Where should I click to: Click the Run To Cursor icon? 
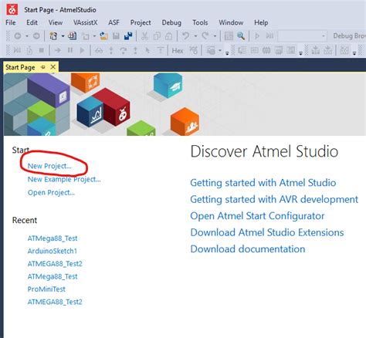click(147, 50)
